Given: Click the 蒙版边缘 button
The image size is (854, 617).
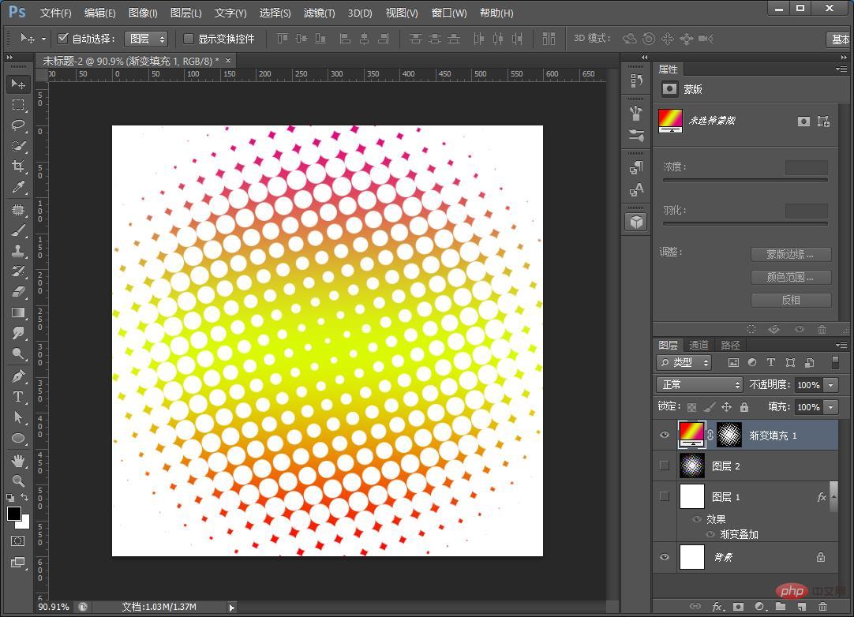Looking at the screenshot, I should pos(791,254).
